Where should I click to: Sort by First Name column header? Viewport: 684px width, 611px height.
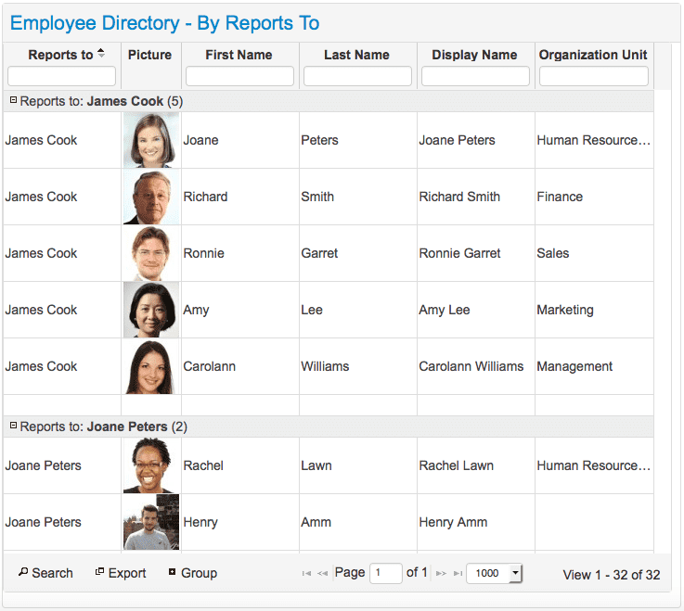pos(239,55)
